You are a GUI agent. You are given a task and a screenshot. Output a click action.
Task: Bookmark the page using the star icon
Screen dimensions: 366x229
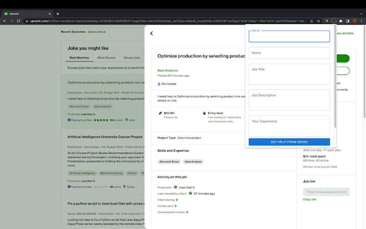click(x=319, y=21)
